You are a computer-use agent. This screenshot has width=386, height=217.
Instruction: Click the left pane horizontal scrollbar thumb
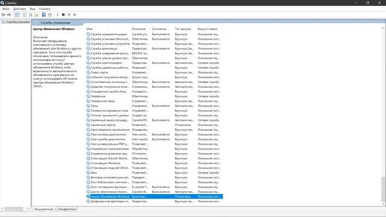[14, 209]
